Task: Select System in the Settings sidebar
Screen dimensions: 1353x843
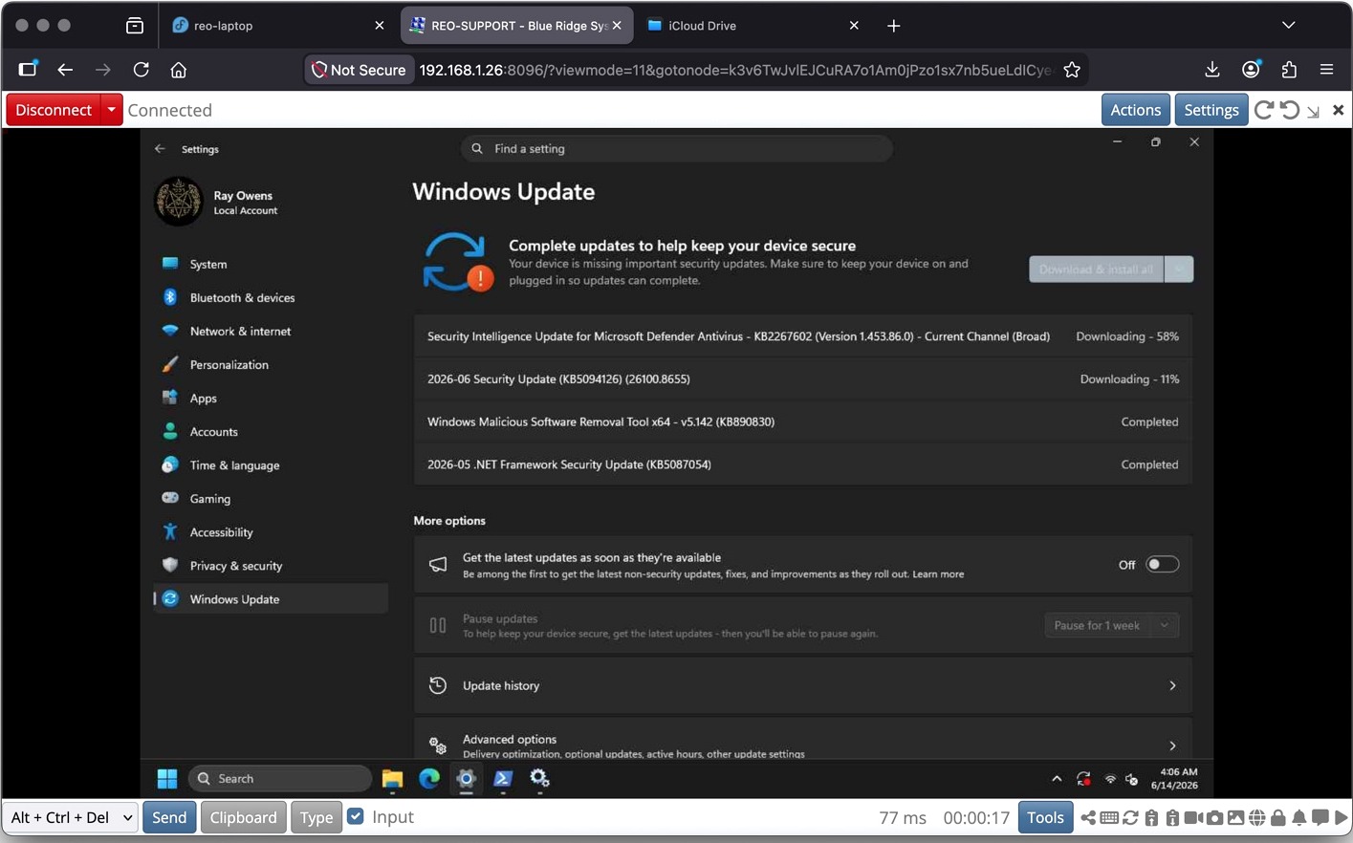Action: pyautogui.click(x=271, y=264)
